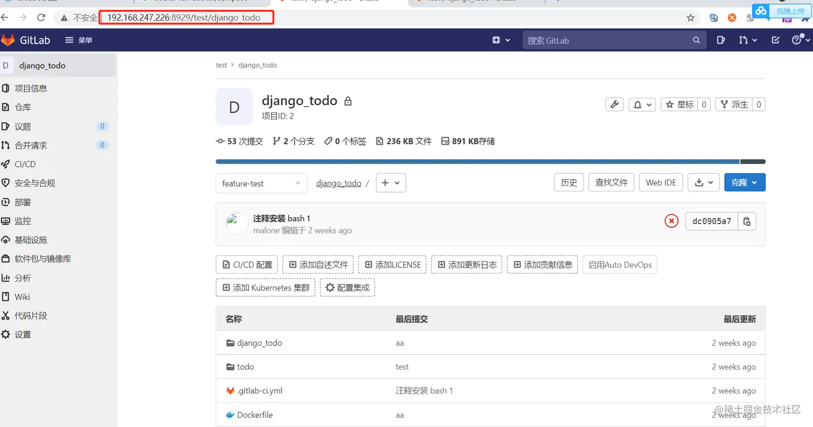Open the 0 个标签 tags link
Viewport: 813px width, 427px height.
pos(345,141)
